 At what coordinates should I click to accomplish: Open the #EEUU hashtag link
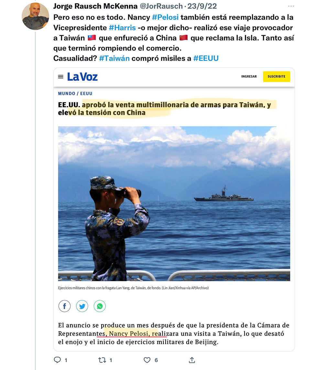[x=206, y=58]
